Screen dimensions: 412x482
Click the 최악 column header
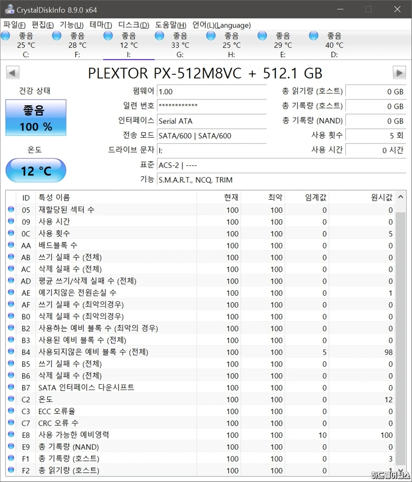pos(263,197)
